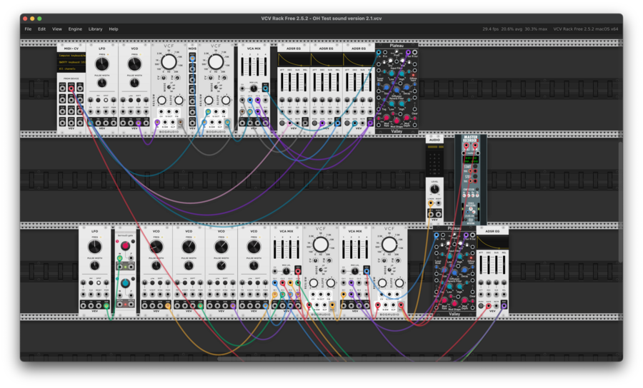Click the FREQ knob on the bottom-row LFO
The width and height of the screenshot is (643, 388).
[x=94, y=246]
